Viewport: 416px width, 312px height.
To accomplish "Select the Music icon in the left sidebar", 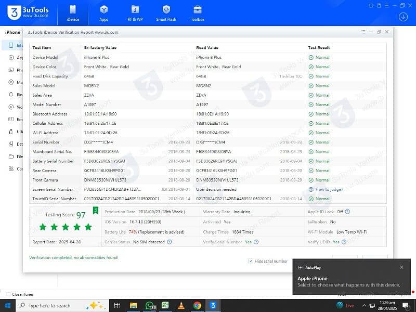I will 11,82.
